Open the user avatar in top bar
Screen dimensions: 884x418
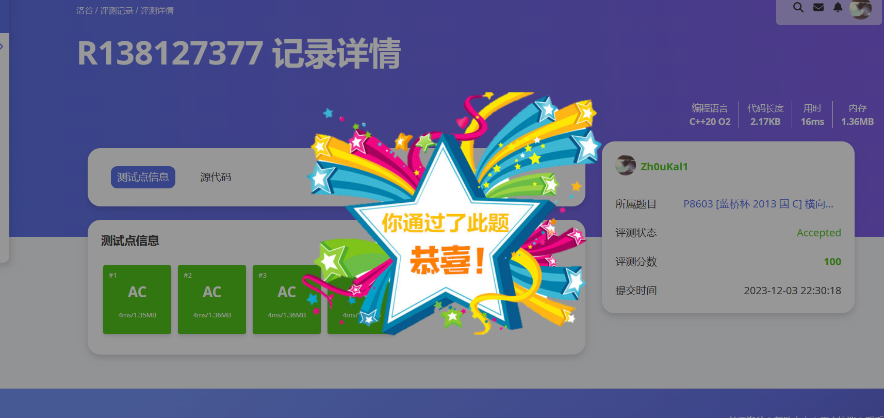[860, 8]
